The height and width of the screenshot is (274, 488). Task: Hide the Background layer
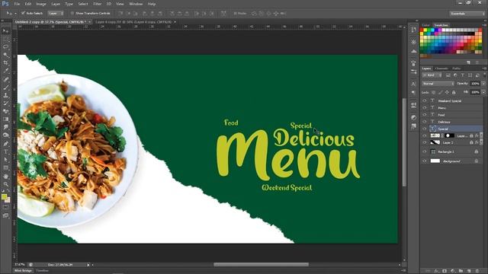[425, 161]
